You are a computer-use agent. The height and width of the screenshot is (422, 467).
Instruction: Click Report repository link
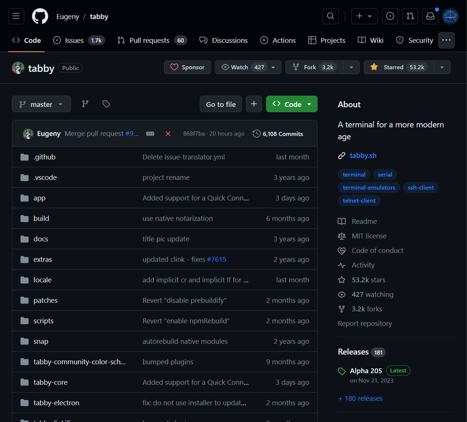coord(365,324)
